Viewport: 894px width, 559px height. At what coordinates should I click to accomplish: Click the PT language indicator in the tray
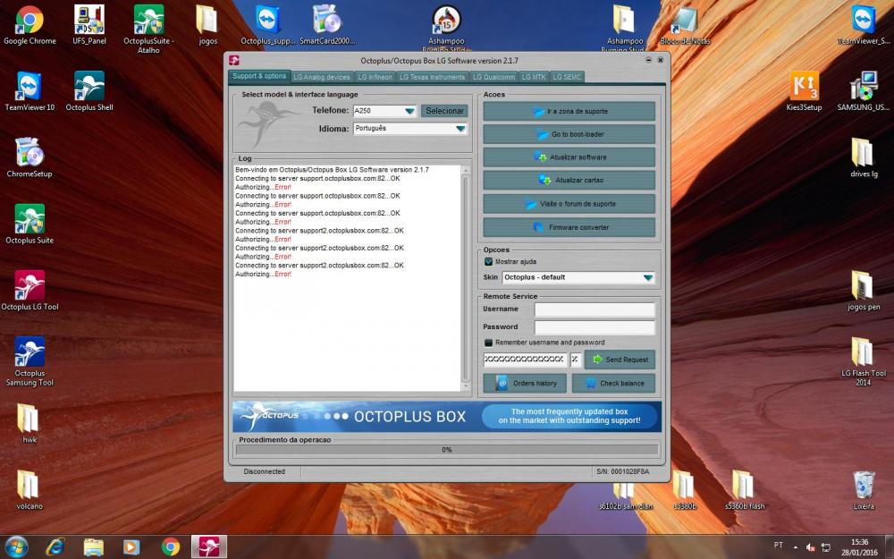tap(779, 546)
